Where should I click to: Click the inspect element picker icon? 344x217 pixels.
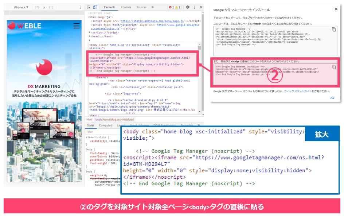pos(89,7)
